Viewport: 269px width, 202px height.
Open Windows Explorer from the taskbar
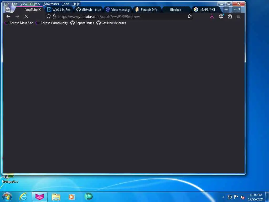click(56, 197)
